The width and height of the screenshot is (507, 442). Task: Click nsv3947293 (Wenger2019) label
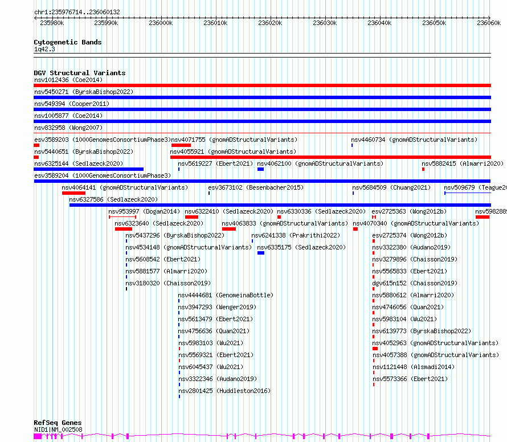tap(217, 307)
